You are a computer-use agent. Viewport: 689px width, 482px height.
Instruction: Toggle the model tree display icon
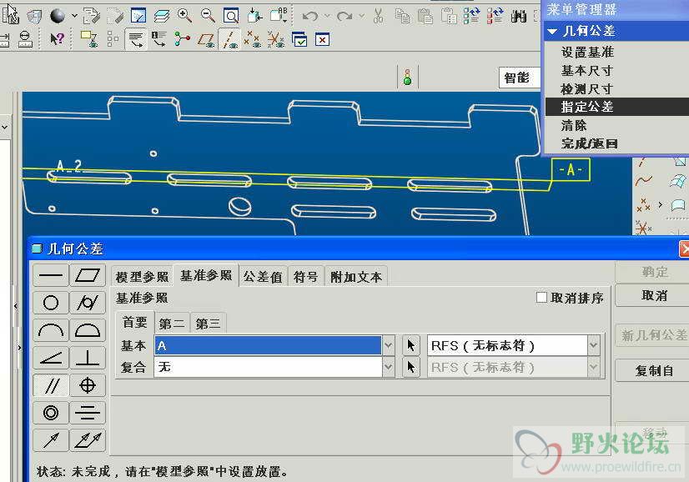(x=112, y=39)
